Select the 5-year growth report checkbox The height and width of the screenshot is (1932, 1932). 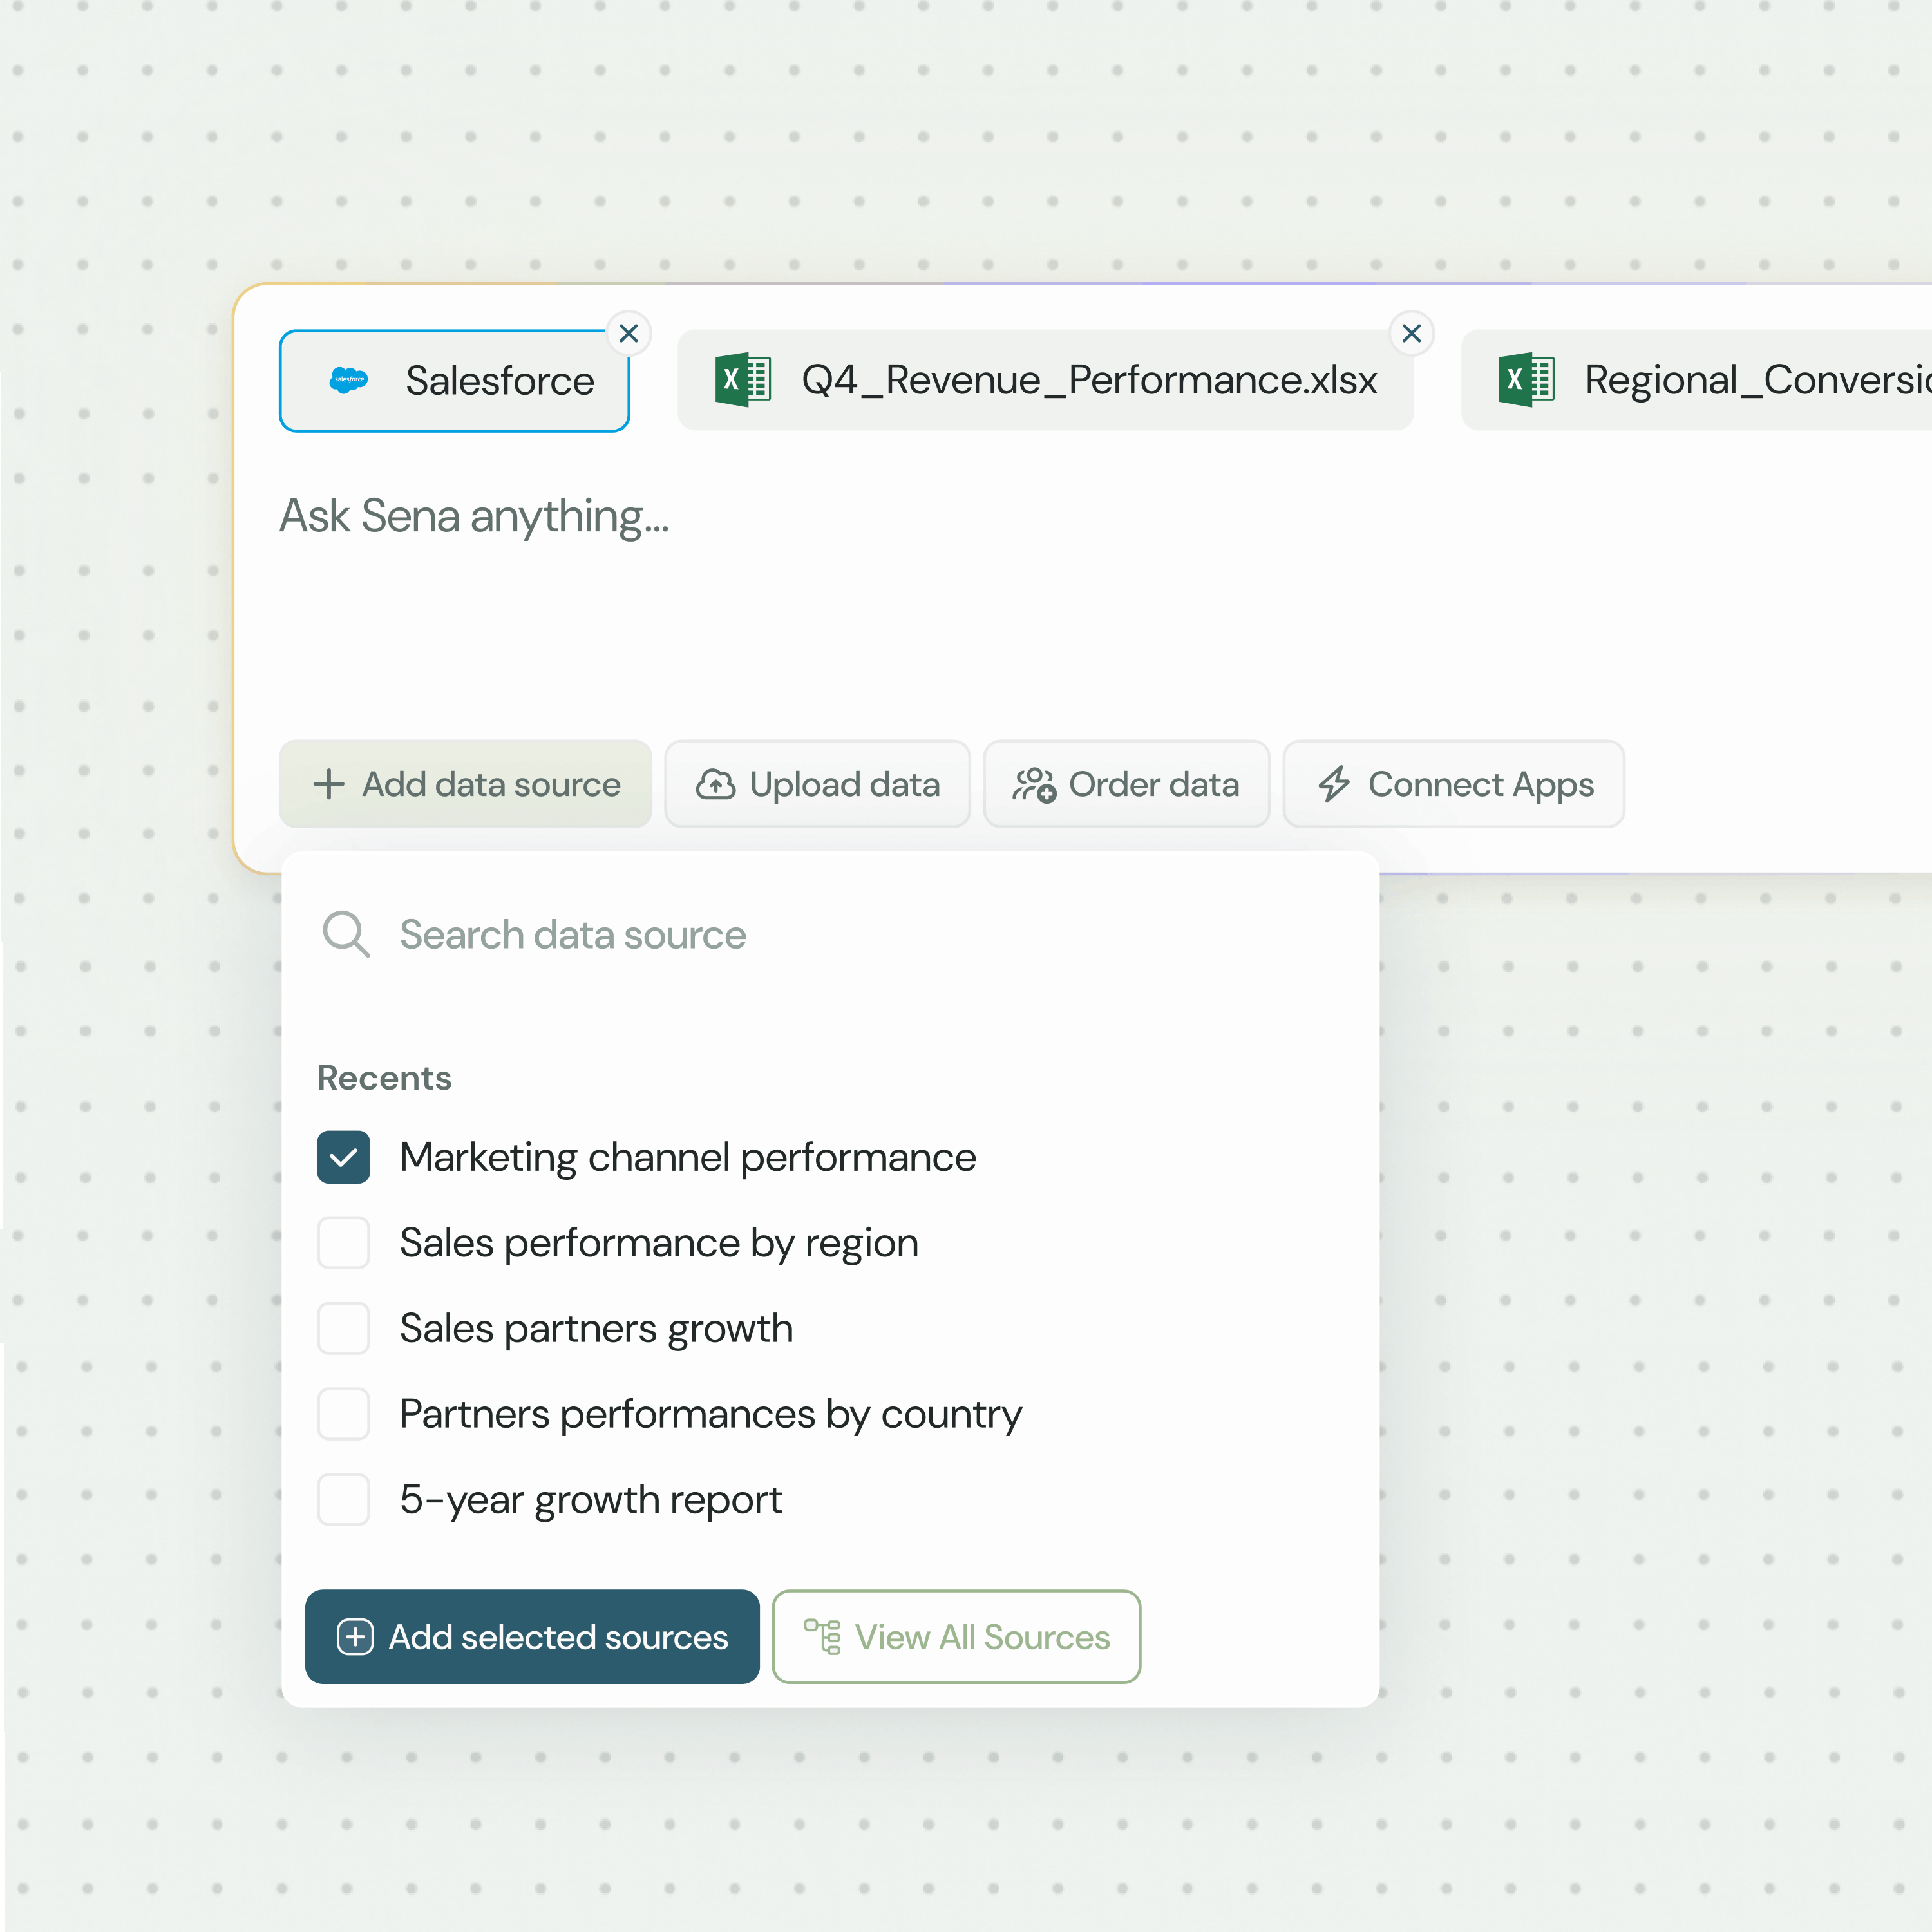point(343,1500)
